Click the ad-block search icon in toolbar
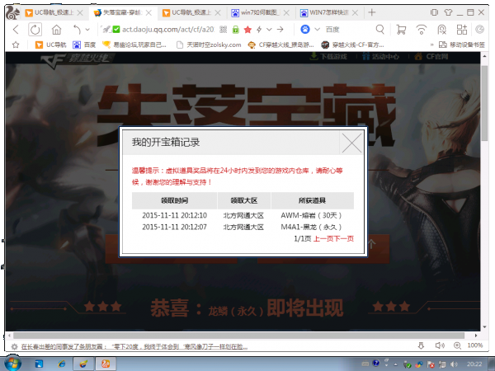The height and width of the screenshot is (371, 495). click(441, 30)
